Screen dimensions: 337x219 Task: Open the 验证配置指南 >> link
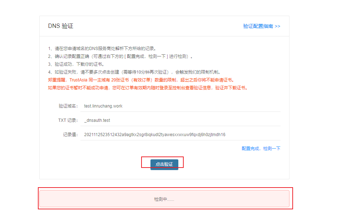(262, 26)
